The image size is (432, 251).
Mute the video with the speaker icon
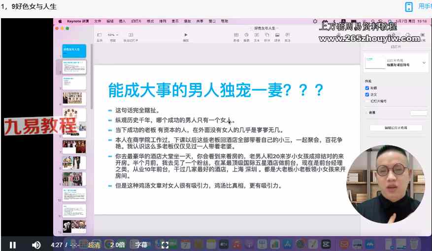point(36,245)
